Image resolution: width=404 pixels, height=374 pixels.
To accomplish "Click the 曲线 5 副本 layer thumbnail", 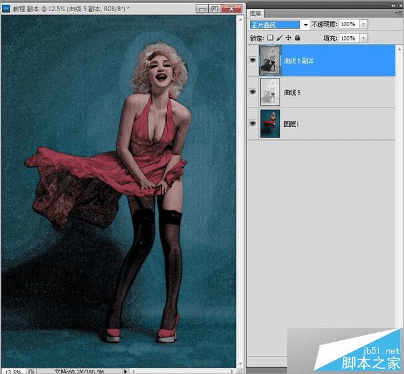I will [x=270, y=60].
